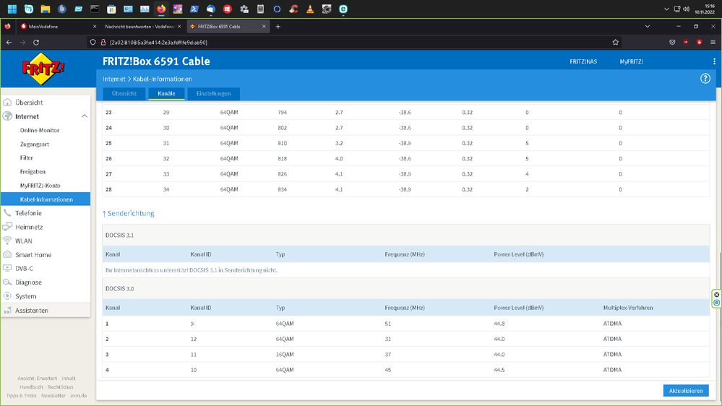Click the Assistenten wizard icon
The image size is (722, 406).
coord(7,310)
